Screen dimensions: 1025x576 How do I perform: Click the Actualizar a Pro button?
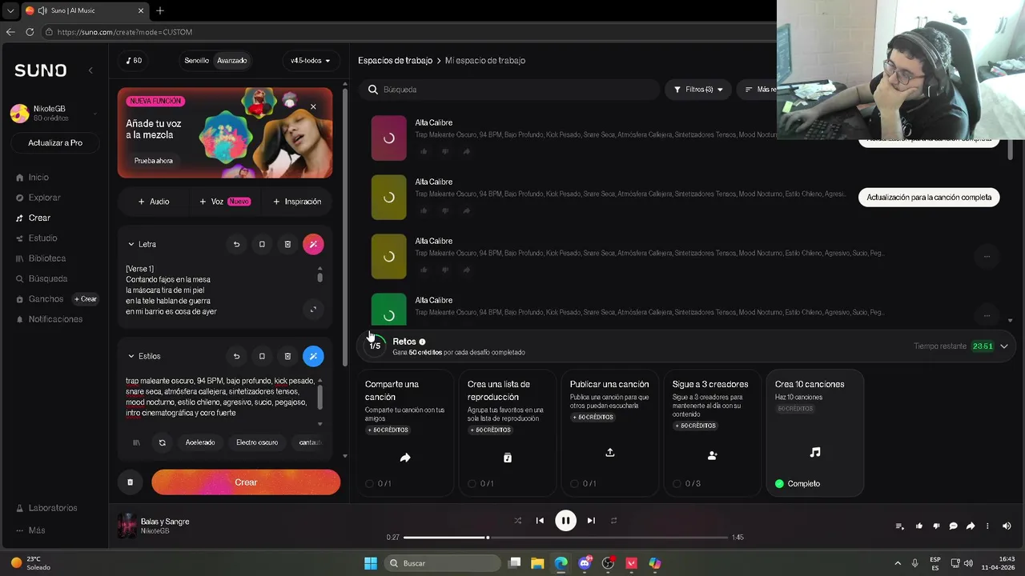click(54, 142)
